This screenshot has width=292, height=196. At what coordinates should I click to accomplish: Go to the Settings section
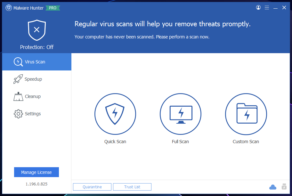pos(37,114)
